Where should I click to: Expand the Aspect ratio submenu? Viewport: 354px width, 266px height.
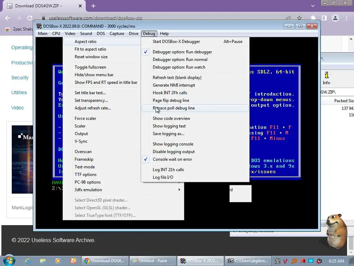(x=102, y=42)
